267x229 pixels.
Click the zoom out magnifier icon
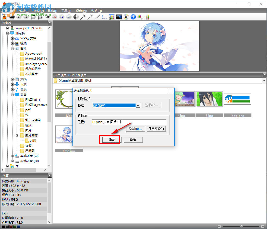(x=90, y=17)
